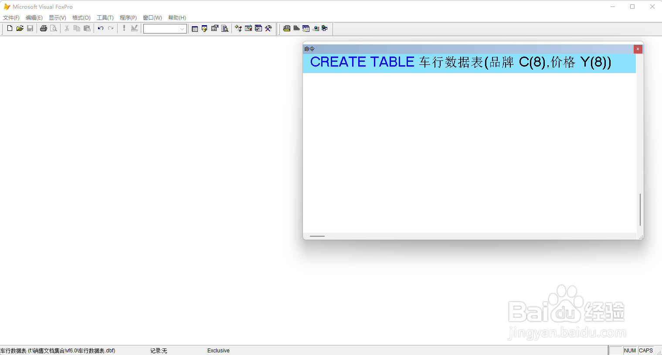Click the 命令 window horizontal scrollbar thumb

[x=317, y=236]
